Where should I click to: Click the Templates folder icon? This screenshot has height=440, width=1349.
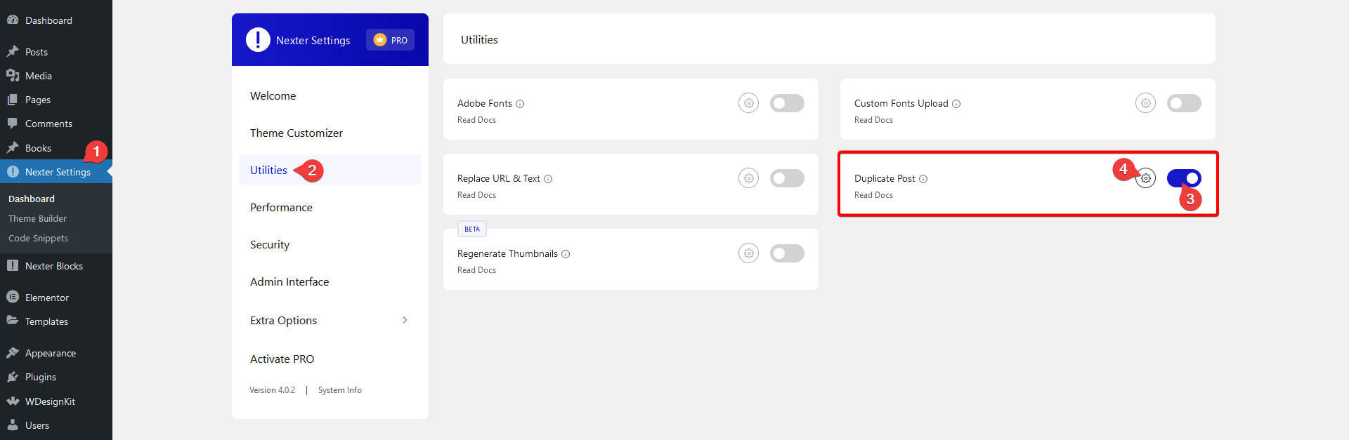point(13,321)
